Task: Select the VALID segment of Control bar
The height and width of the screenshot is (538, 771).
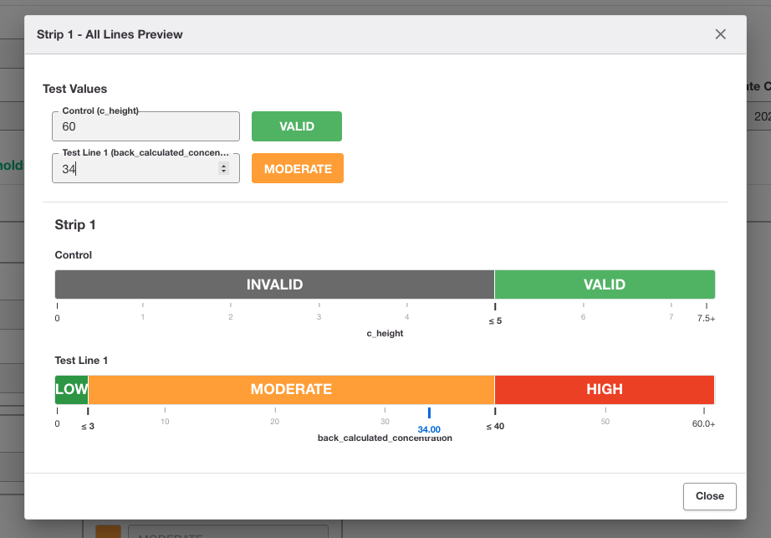Action: pyautogui.click(x=605, y=284)
